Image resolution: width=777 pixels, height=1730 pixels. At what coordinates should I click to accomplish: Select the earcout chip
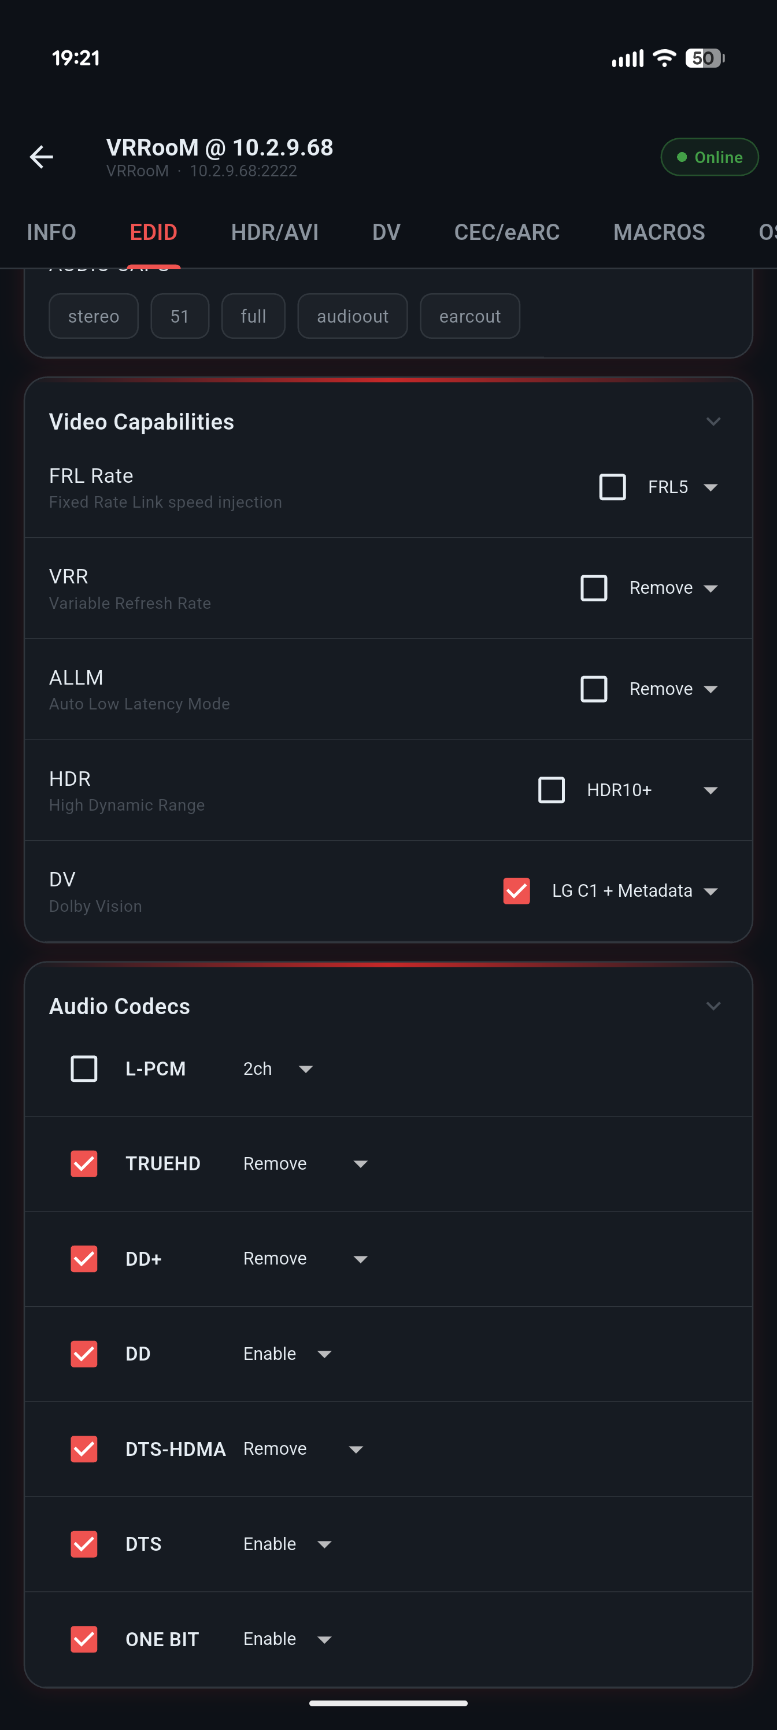pyautogui.click(x=469, y=316)
